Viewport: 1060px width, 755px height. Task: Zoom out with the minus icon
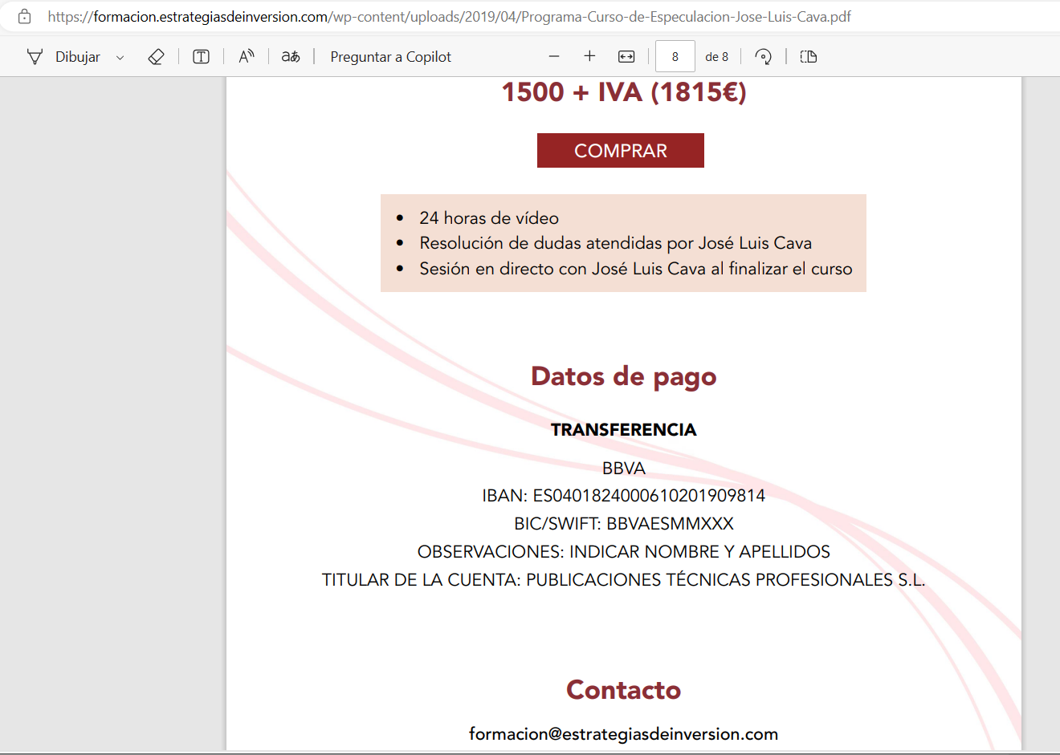pyautogui.click(x=554, y=56)
